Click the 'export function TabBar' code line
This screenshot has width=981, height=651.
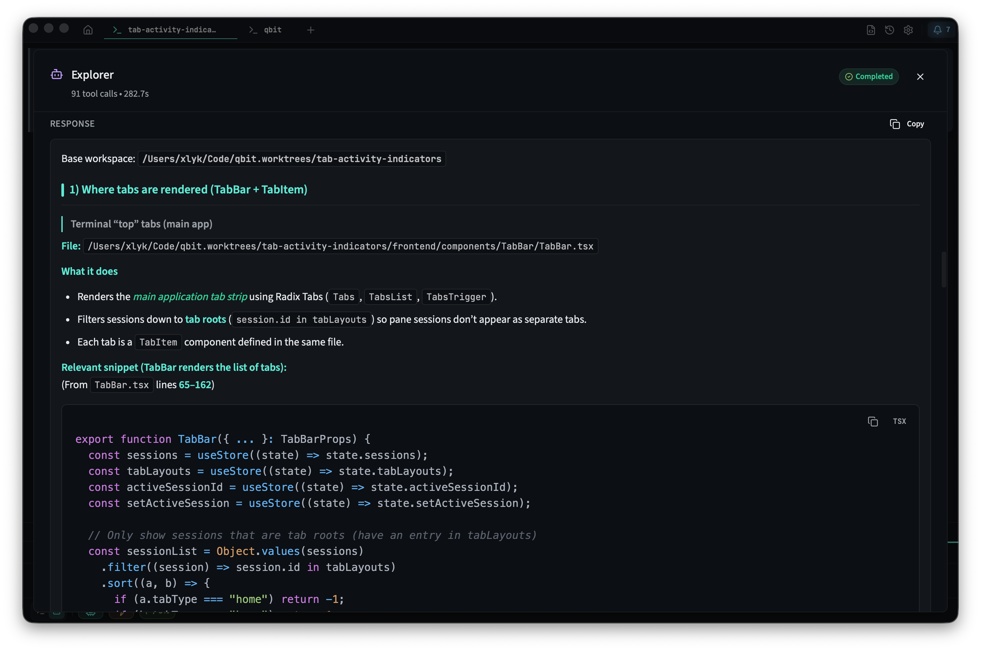pyautogui.click(x=223, y=439)
